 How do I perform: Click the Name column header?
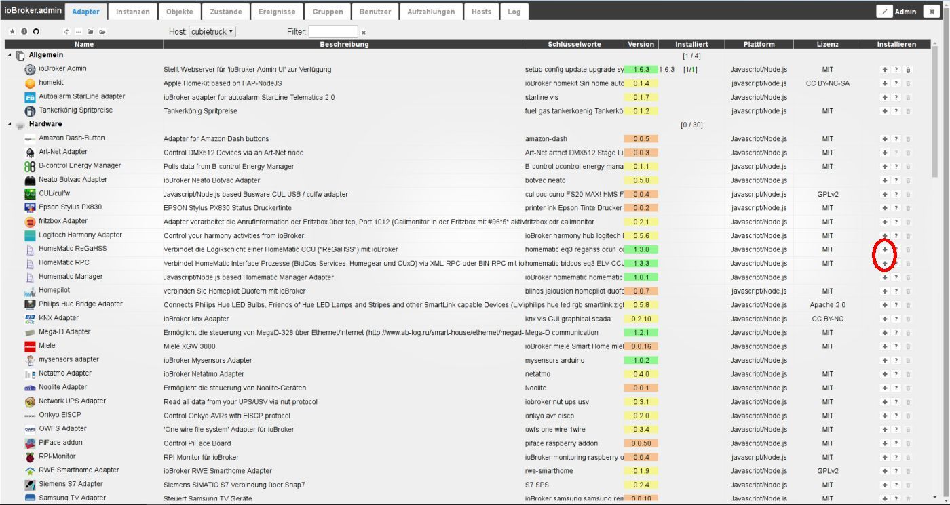(x=84, y=44)
